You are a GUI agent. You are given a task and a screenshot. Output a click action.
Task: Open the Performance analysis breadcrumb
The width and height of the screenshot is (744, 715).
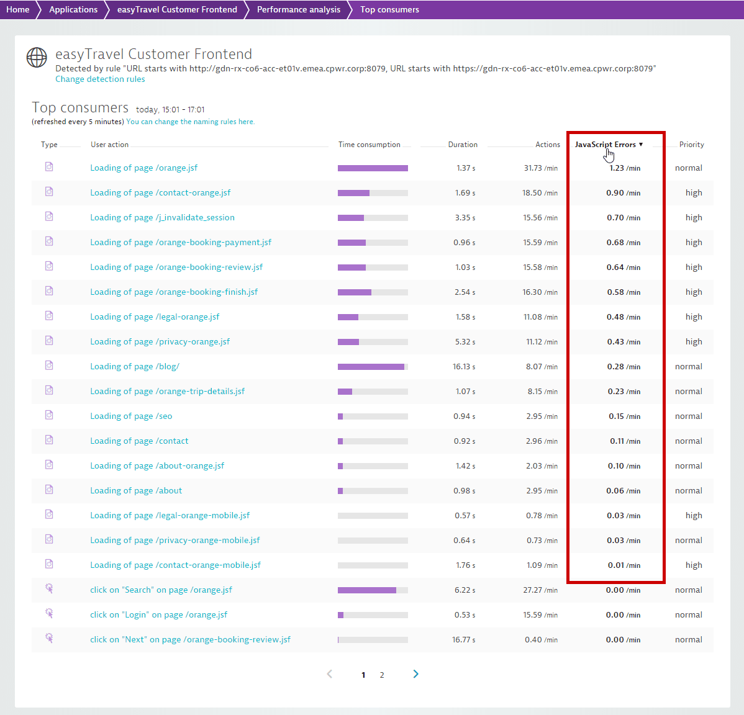click(x=299, y=9)
